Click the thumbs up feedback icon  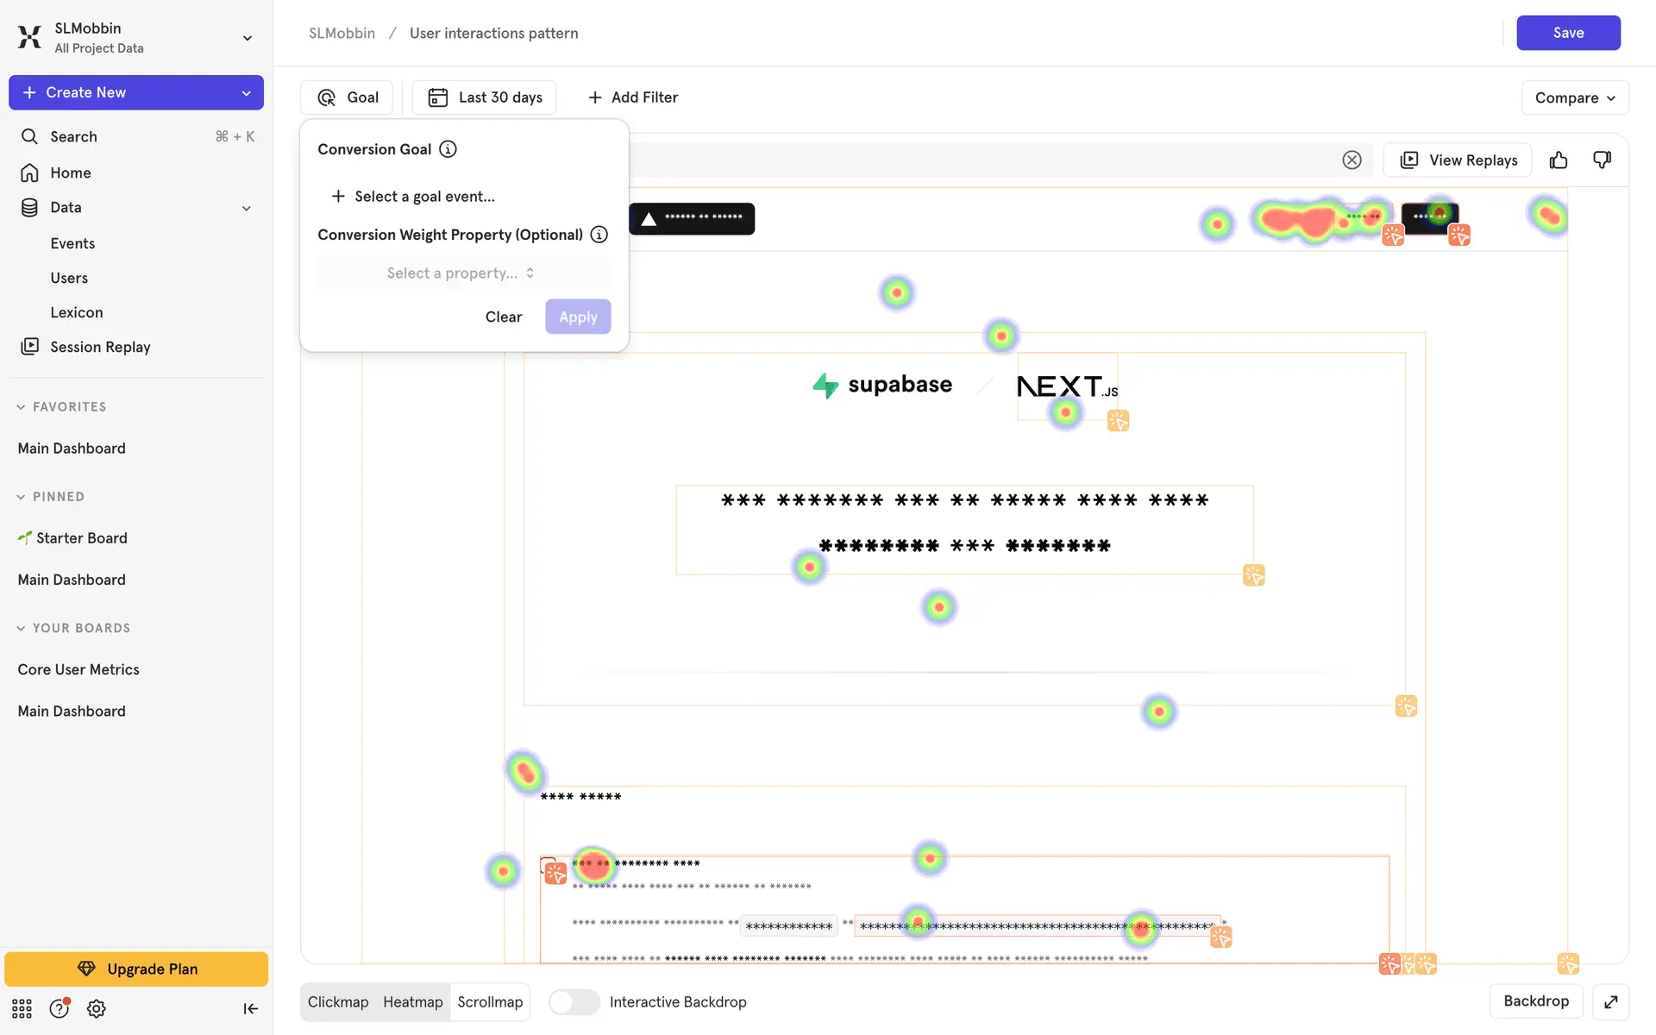click(1558, 160)
